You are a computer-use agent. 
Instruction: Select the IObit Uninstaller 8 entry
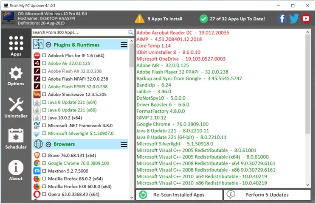169,52
